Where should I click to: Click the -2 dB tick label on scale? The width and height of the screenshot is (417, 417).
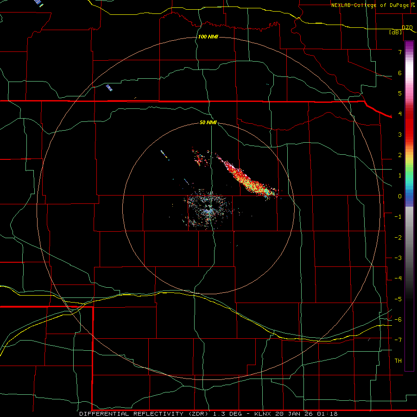point(398,238)
